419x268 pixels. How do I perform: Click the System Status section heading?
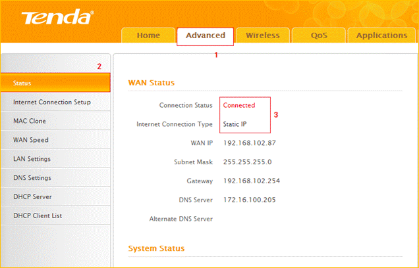155,248
